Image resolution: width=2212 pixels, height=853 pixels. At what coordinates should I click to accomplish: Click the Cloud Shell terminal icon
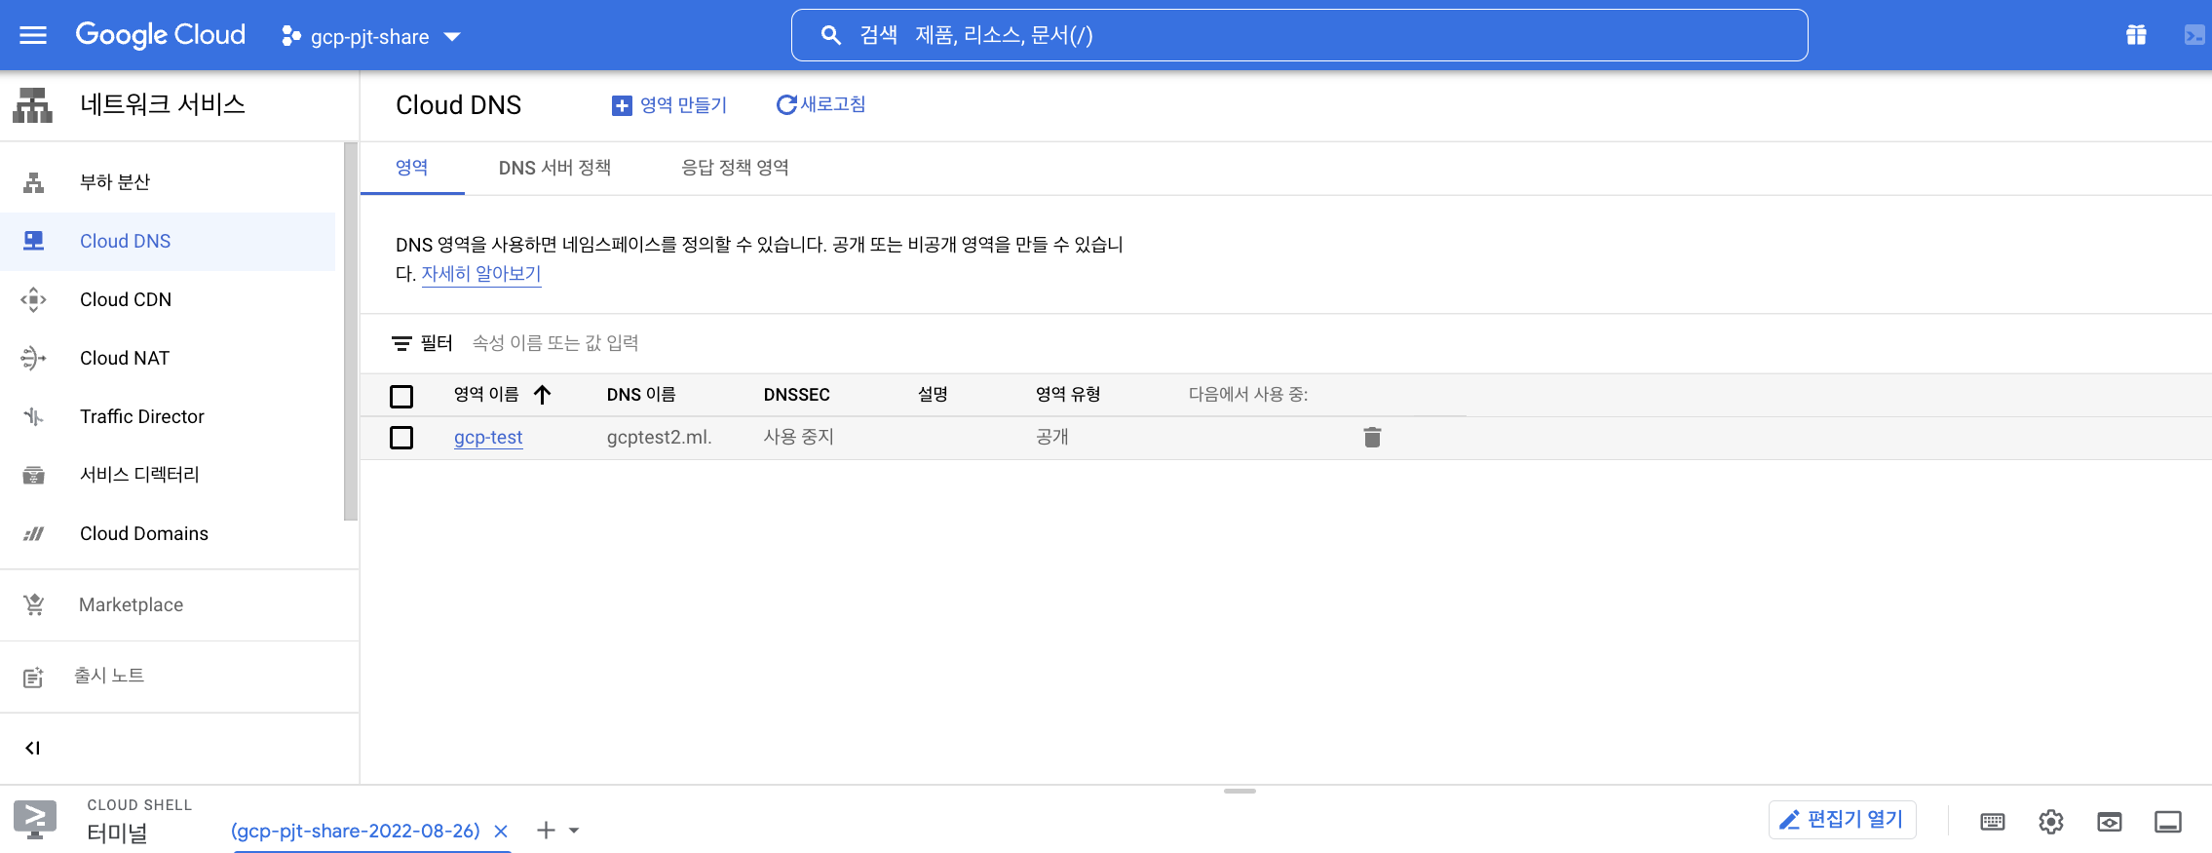(35, 819)
